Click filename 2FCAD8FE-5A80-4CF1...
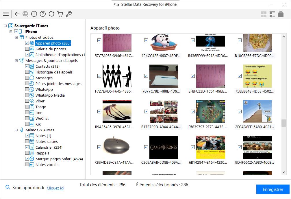The image size is (291, 199). (x=254, y=127)
